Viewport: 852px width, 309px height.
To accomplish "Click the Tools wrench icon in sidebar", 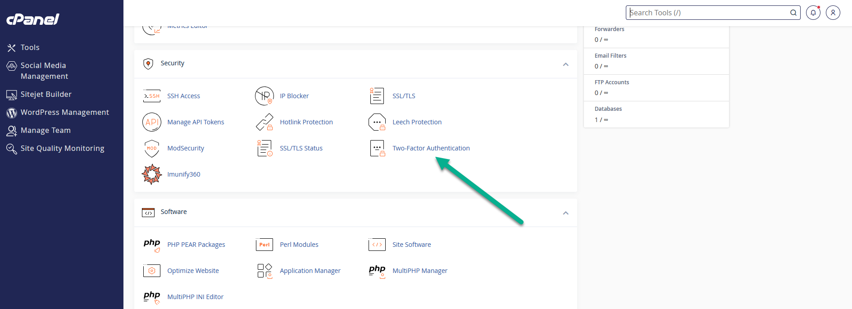I will 12,48.
